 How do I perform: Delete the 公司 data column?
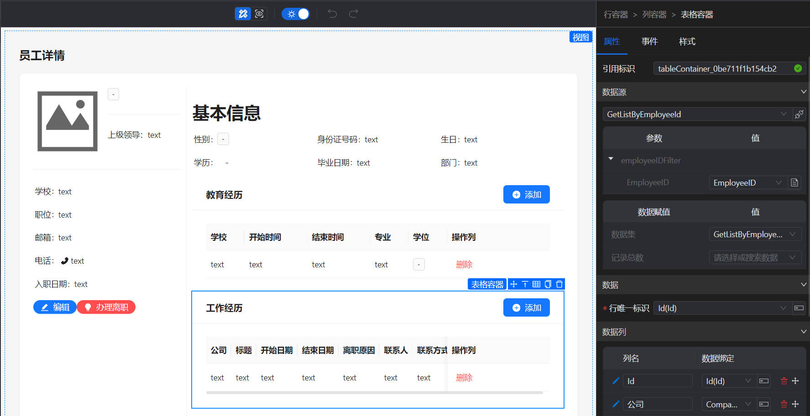[x=784, y=404]
